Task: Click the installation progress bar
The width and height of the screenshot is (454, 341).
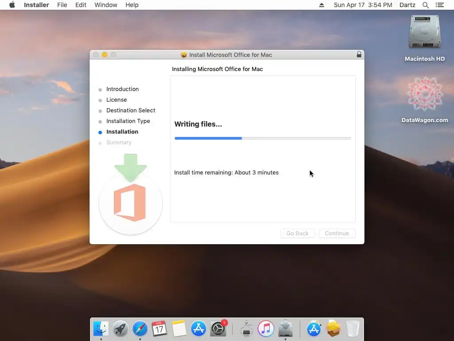Action: tap(262, 139)
